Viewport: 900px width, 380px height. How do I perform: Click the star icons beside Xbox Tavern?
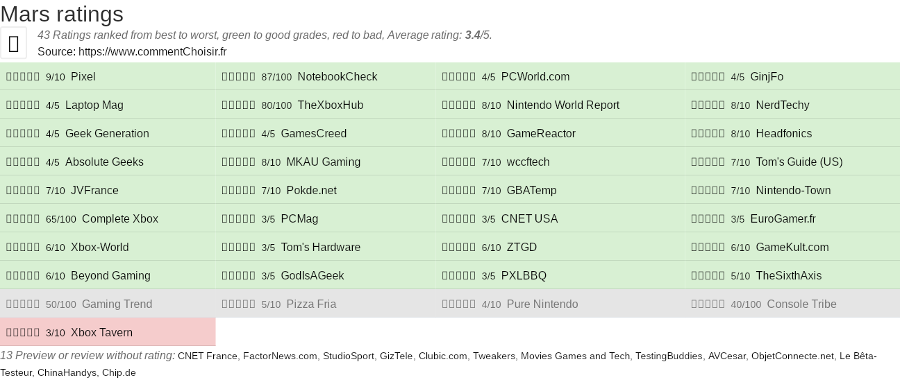23,333
